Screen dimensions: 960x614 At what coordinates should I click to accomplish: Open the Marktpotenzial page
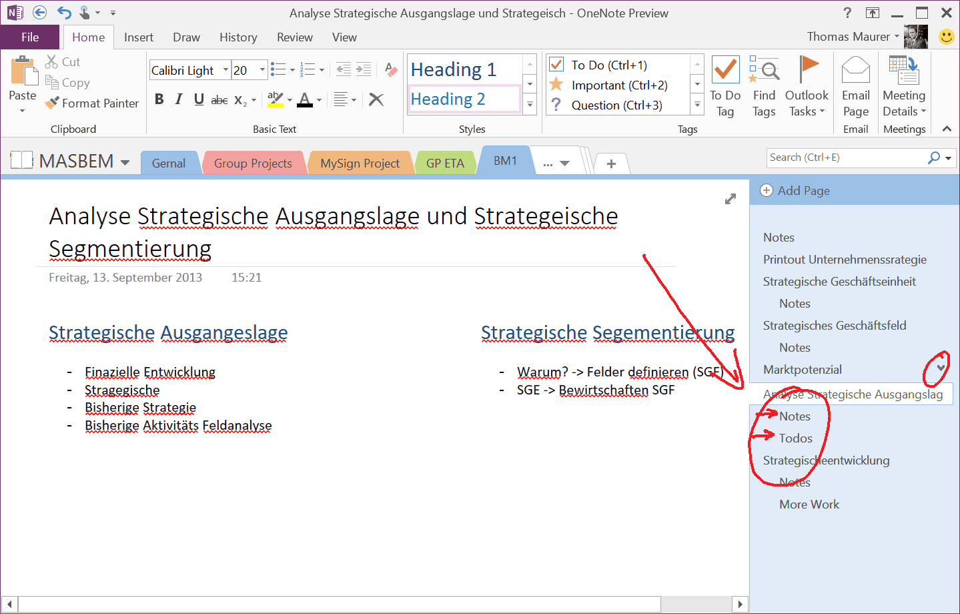pos(803,370)
